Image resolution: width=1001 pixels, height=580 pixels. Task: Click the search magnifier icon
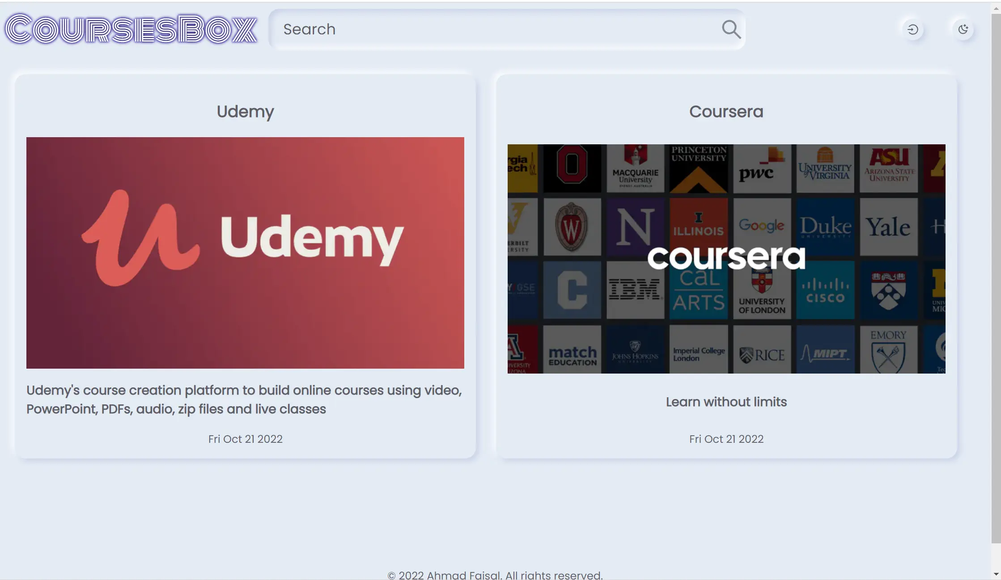731,29
